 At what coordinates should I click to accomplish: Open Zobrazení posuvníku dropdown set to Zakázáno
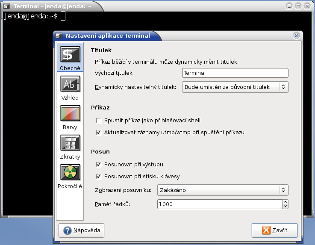coord(223,190)
